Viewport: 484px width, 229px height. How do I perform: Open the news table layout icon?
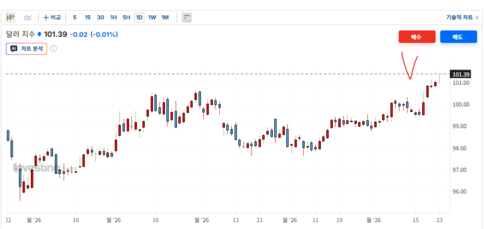coord(187,18)
